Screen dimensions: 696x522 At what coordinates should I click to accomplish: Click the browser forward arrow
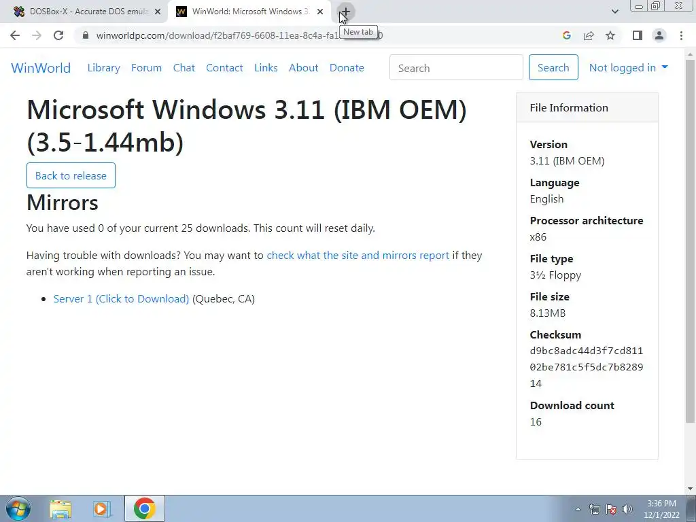point(37,35)
